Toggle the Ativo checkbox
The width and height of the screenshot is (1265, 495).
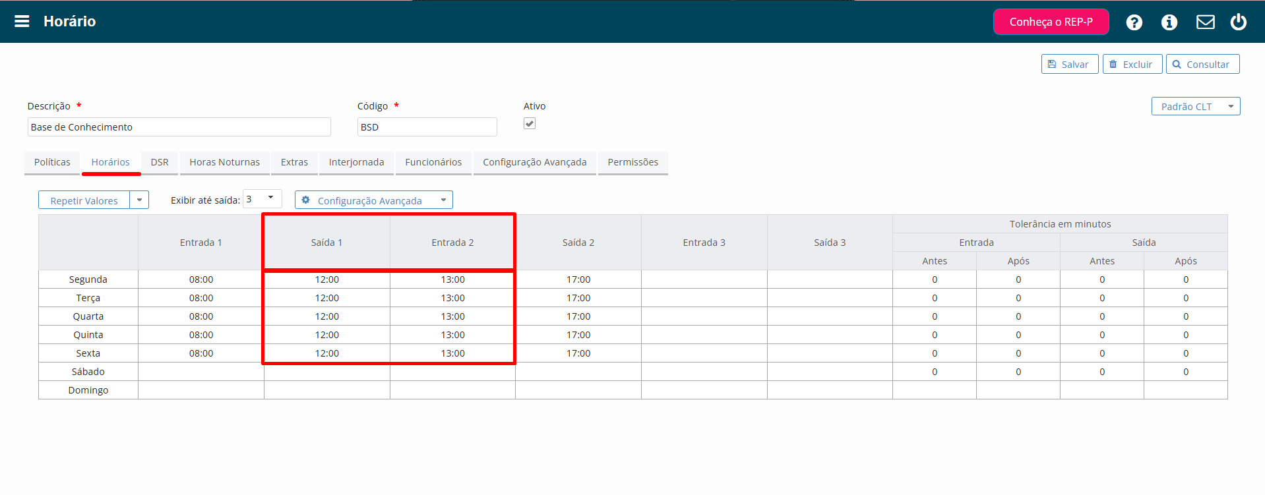click(529, 123)
